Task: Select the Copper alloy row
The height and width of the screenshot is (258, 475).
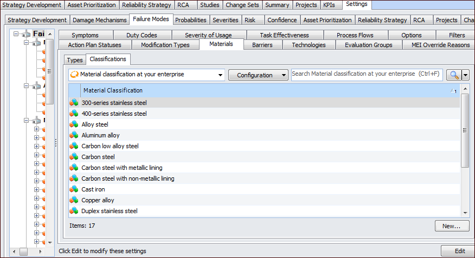Action: (x=264, y=200)
